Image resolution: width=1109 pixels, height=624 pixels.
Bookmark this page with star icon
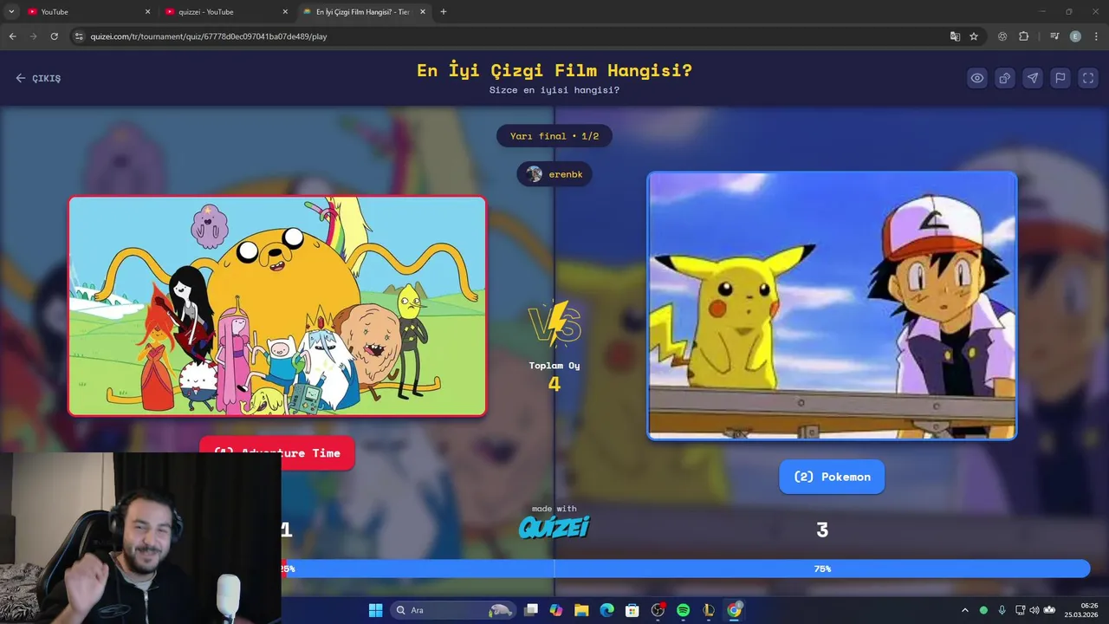[974, 36]
